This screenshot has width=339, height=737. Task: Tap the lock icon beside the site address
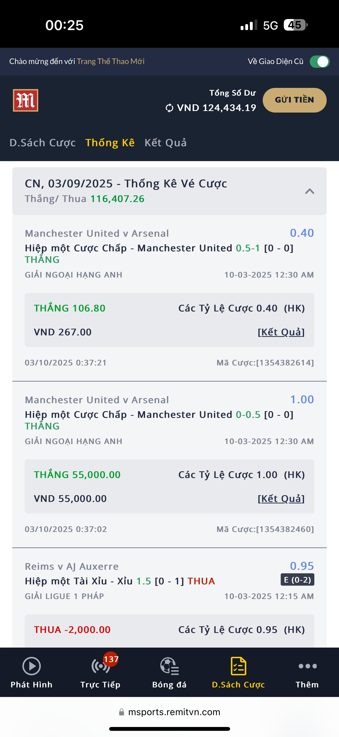coord(122,712)
